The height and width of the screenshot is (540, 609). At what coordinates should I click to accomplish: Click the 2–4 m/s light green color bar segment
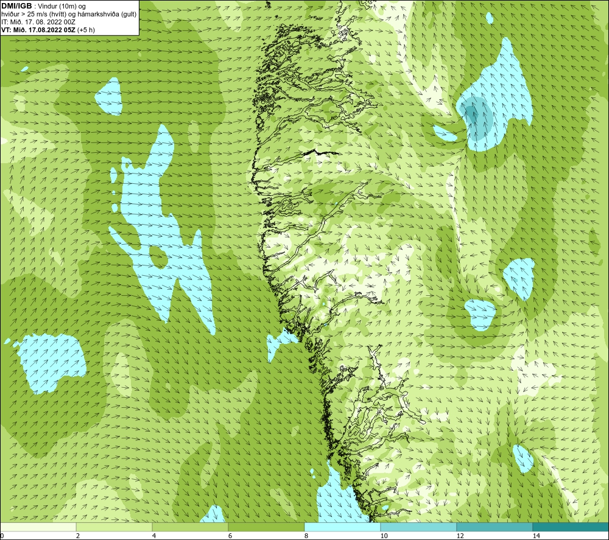[114, 527]
